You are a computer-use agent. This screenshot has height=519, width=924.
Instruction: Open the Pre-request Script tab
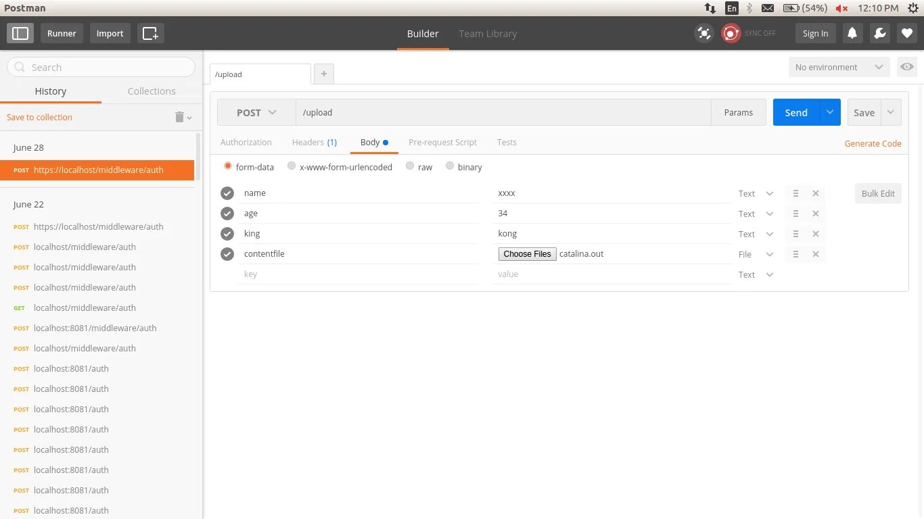(442, 142)
